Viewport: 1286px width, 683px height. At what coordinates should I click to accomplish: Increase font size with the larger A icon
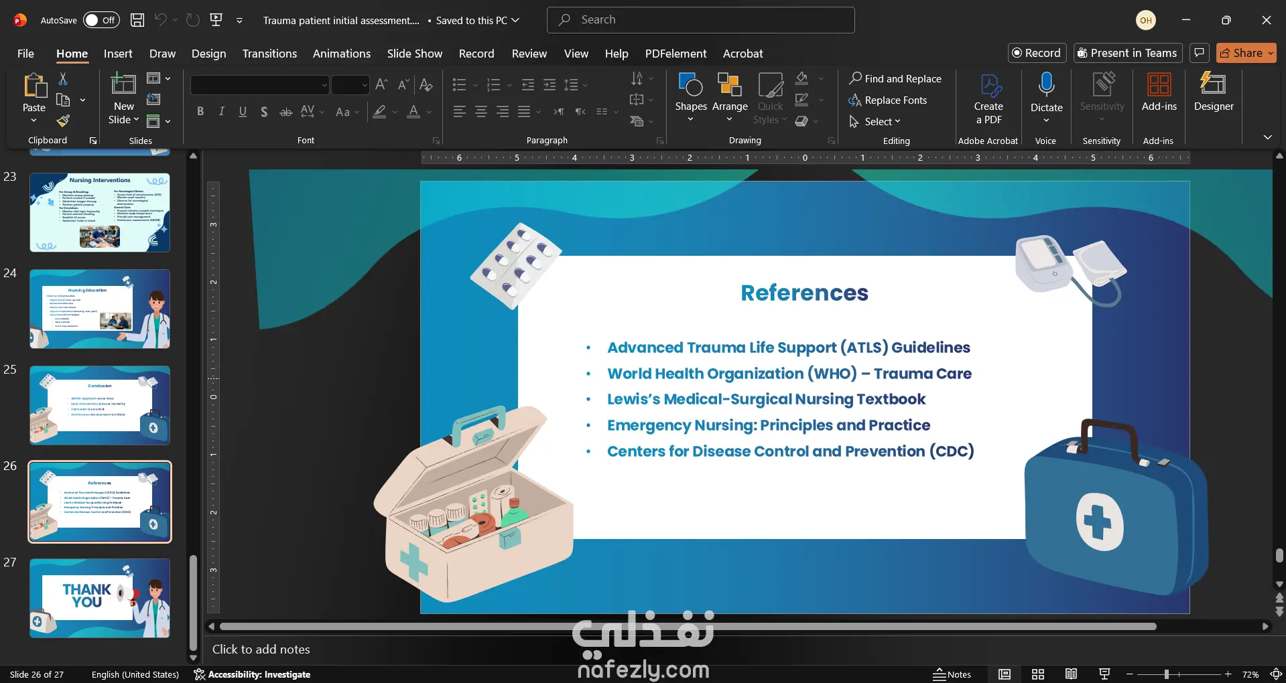[381, 85]
